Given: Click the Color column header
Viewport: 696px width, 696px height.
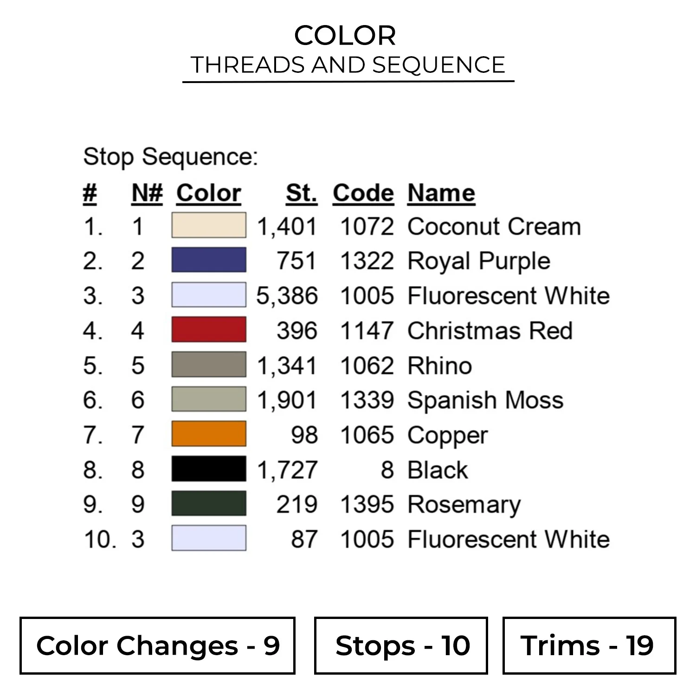Looking at the screenshot, I should (209, 193).
